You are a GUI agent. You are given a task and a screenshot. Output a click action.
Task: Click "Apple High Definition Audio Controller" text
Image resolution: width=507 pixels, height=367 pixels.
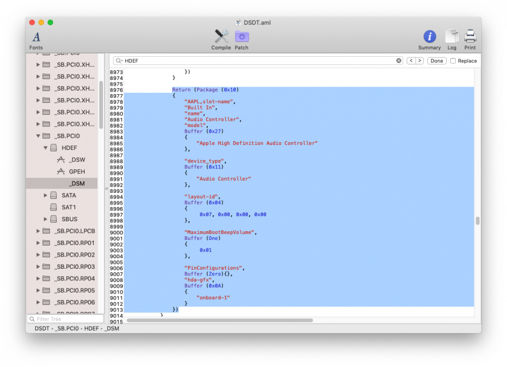click(257, 143)
